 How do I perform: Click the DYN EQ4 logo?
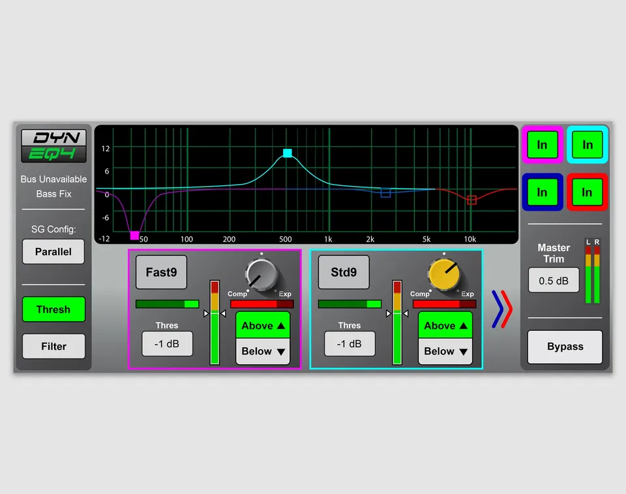click(x=53, y=146)
